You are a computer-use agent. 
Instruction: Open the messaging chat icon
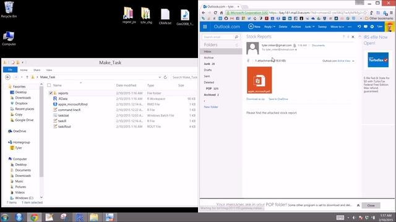click(366, 27)
